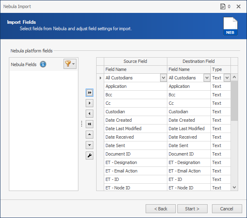Click destination Bcc cell
The width and height of the screenshot is (247, 218).
189,95
